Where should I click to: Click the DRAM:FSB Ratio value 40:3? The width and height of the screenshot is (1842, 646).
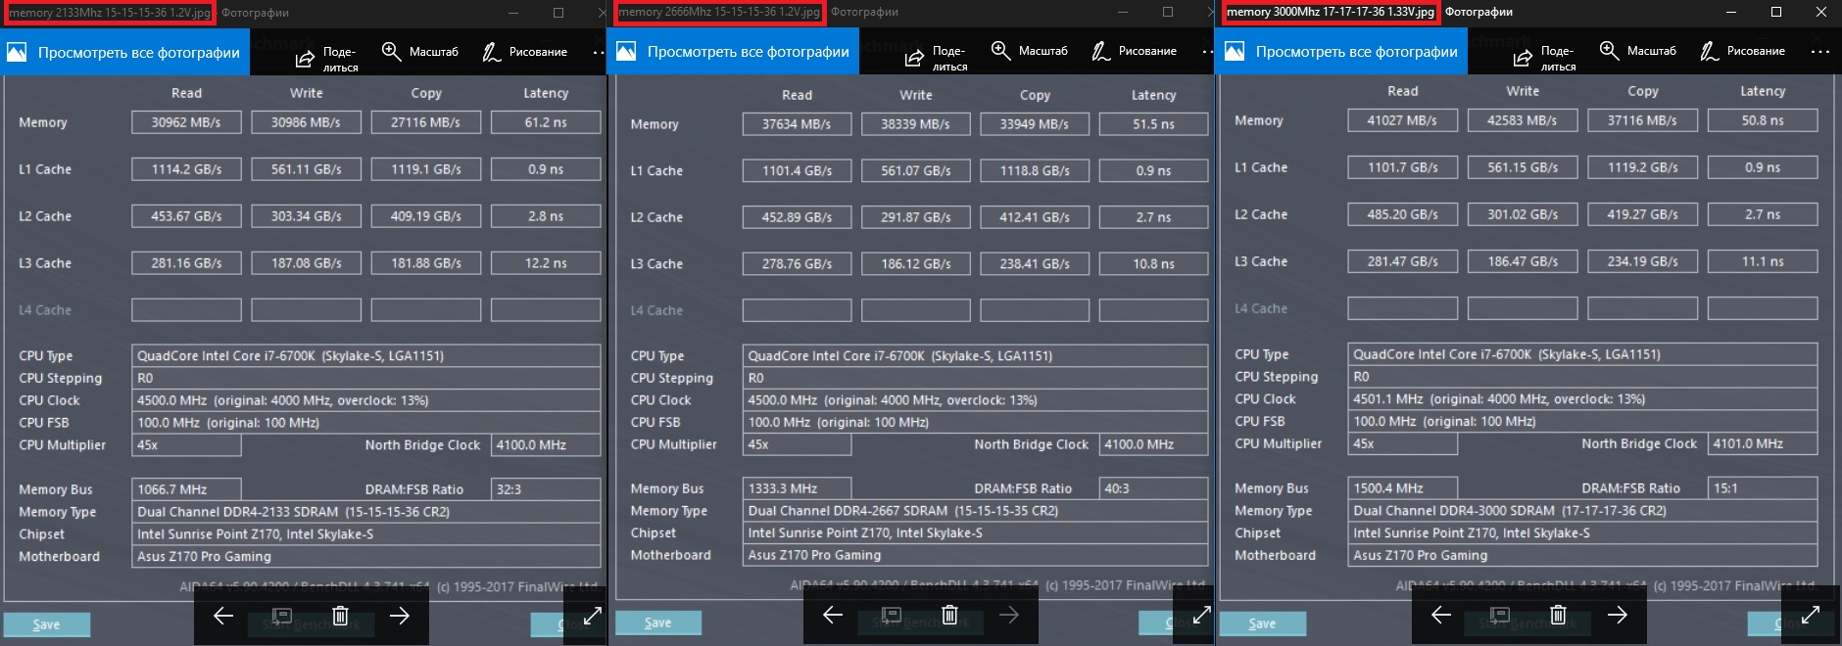coord(1153,488)
